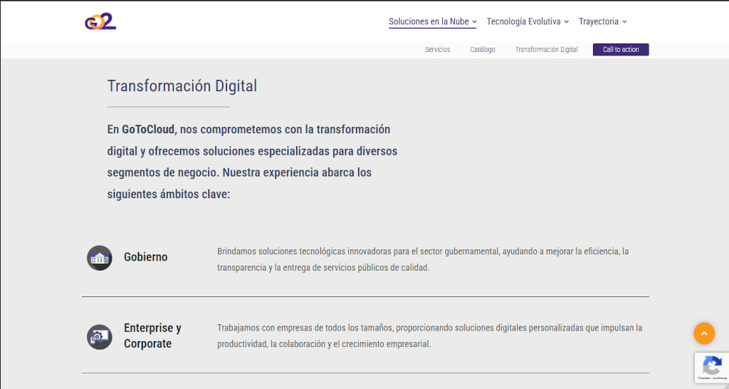Screen dimensions: 729x389
Task: Jump to Transformación Digital subnav link
Action: click(x=546, y=49)
